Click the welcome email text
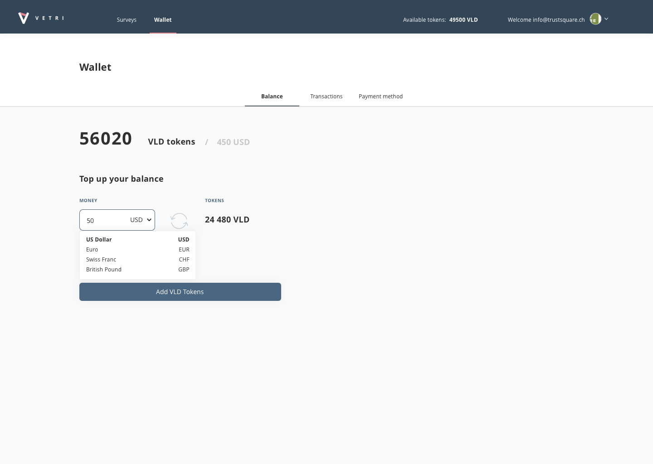 tap(546, 19)
